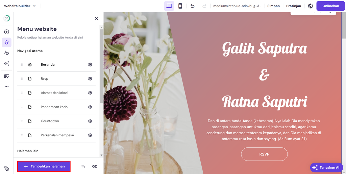Select the Galih Saputra heading text
The image size is (346, 174).
coord(264,48)
